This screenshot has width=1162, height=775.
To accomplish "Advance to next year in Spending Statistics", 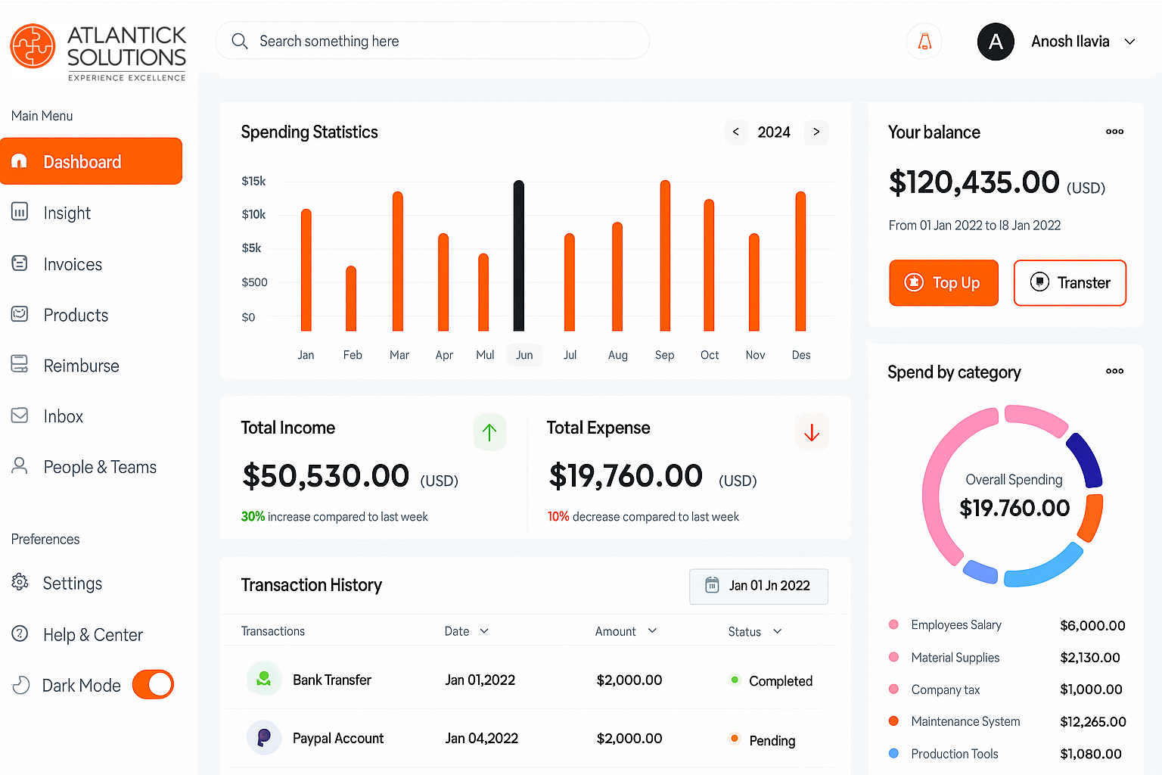I will click(816, 132).
